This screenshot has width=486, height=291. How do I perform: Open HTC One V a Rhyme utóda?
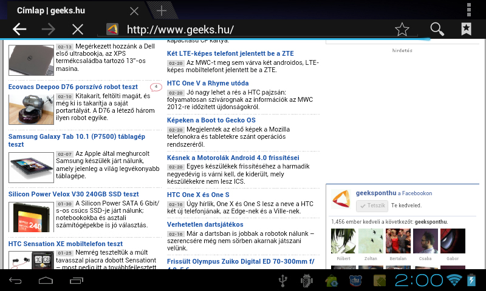pos(208,83)
